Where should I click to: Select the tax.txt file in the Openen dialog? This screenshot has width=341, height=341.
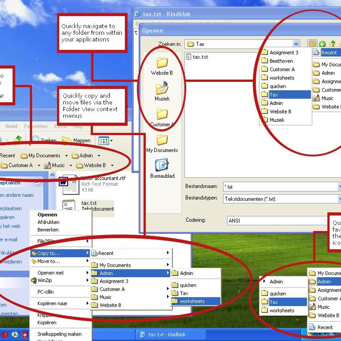[x=197, y=57]
